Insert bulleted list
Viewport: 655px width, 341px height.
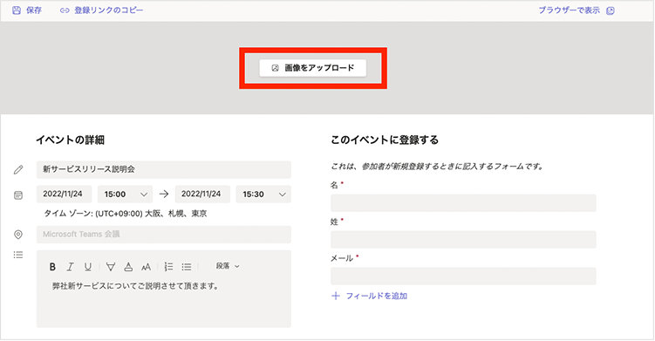(x=187, y=267)
